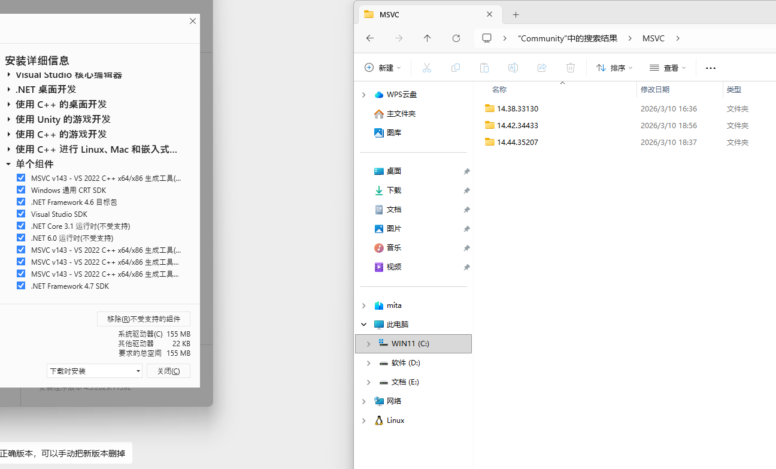Uncheck first MSVC v143 生成工具 checkbox
This screenshot has height=469, width=776.
pyautogui.click(x=21, y=178)
